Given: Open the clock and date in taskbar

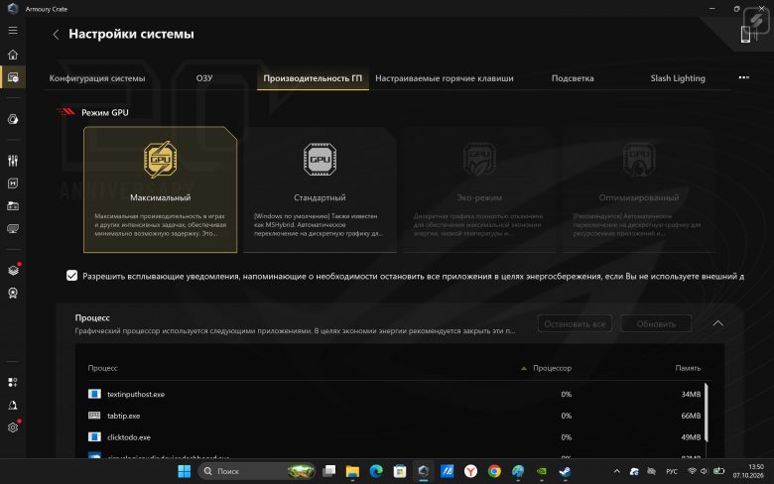Looking at the screenshot, I should pyautogui.click(x=748, y=471).
